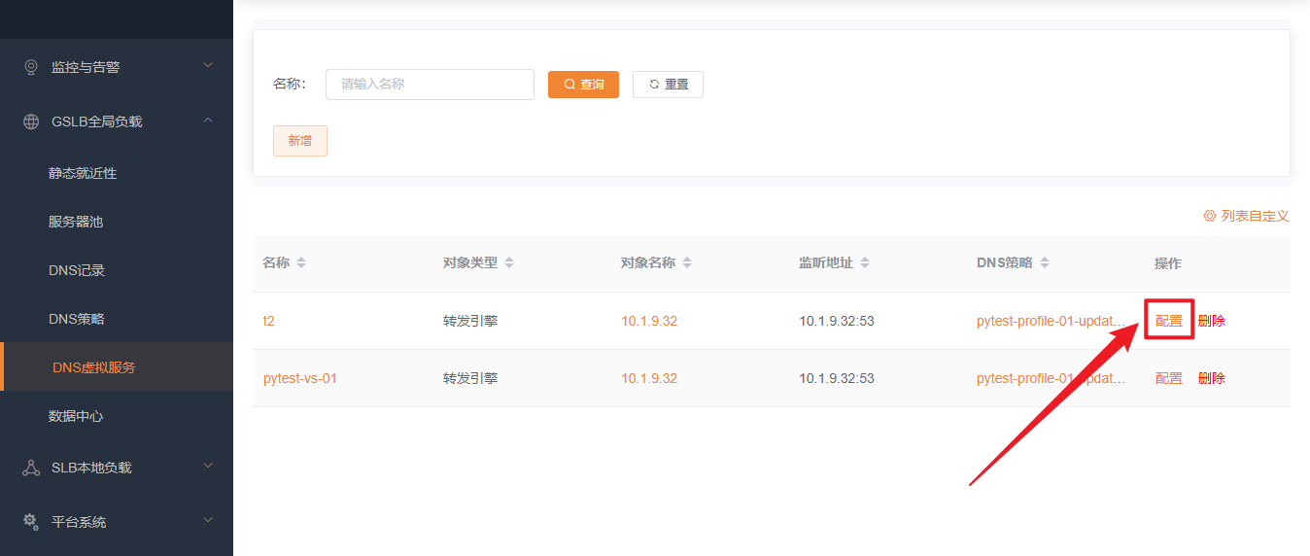Expand the 监控与告警 menu chevron
The height and width of the screenshot is (556, 1310).
pos(207,65)
